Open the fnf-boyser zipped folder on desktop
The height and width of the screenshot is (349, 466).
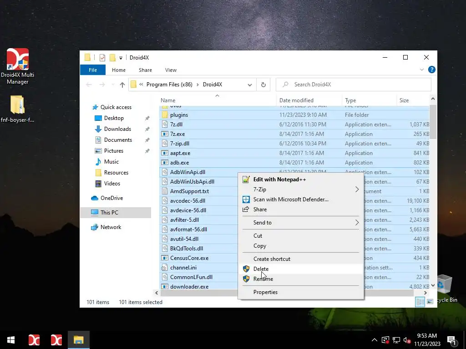click(17, 109)
